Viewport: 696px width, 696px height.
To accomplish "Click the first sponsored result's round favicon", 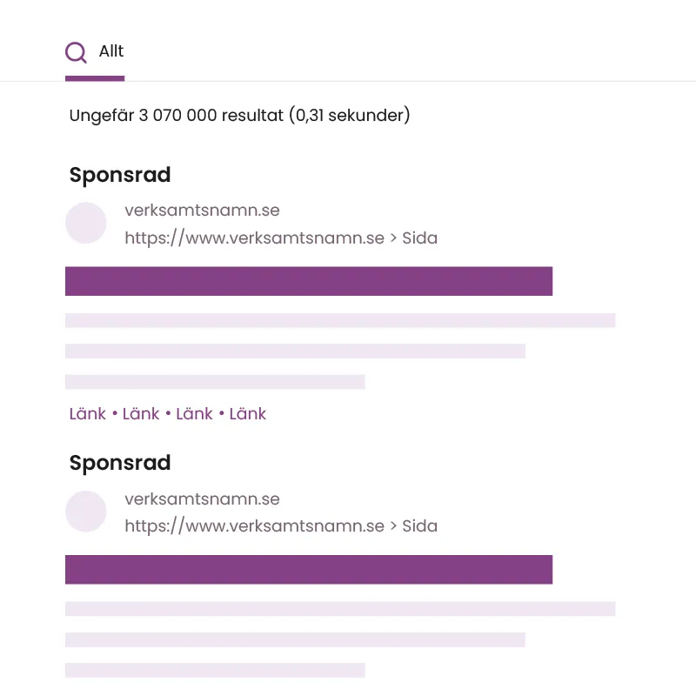I will (x=85, y=223).
